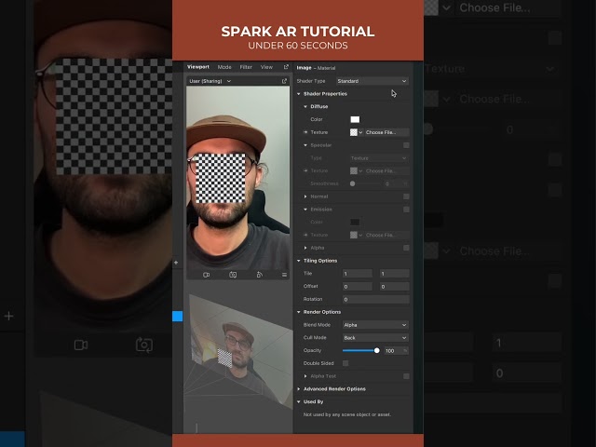Enable the Normal checkbox
Screen dimensions: 596x447
click(406, 196)
